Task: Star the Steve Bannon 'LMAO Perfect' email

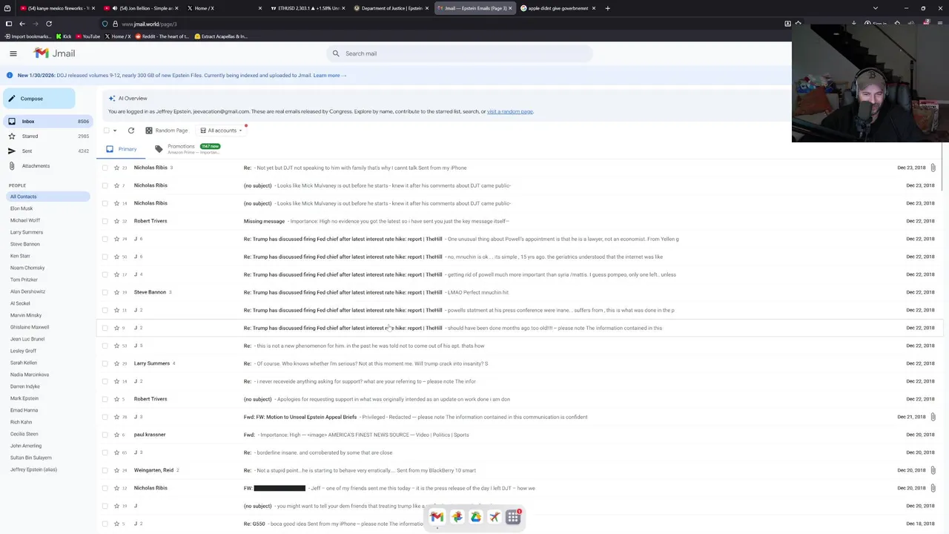Action: pos(116,292)
